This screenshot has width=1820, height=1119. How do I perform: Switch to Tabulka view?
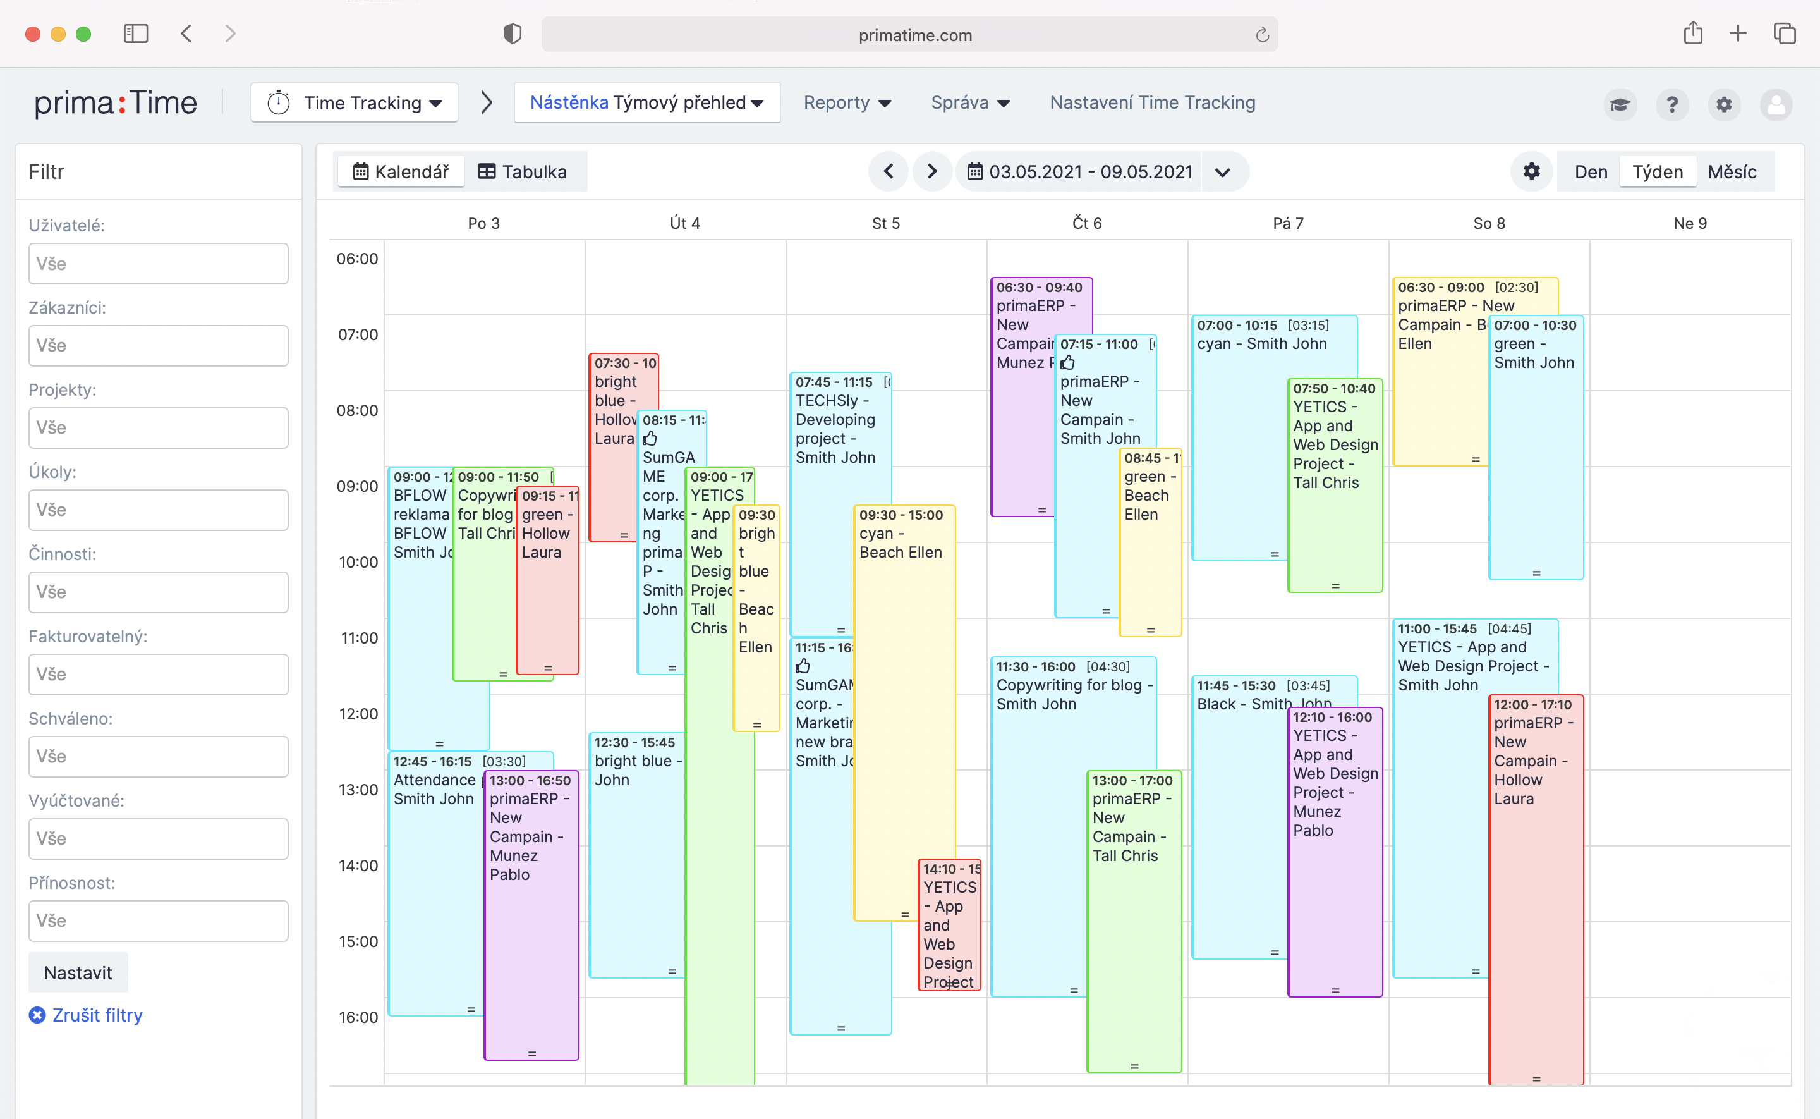523,172
